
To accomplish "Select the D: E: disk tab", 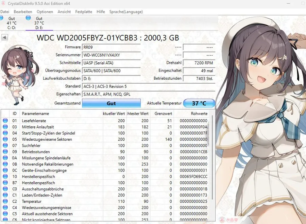I will [x=39, y=23].
